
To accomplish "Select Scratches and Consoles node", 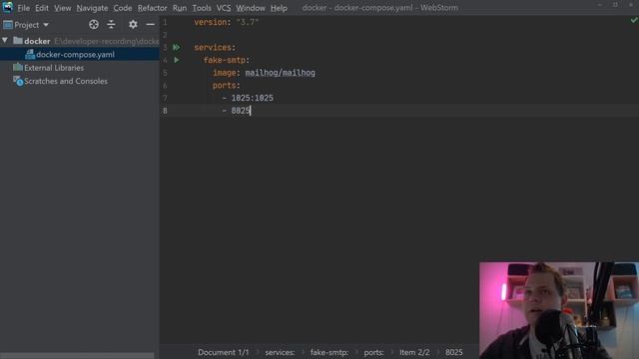I will [66, 82].
